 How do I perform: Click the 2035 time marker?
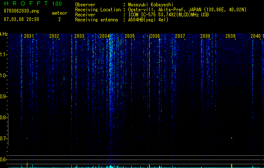point(130,36)
